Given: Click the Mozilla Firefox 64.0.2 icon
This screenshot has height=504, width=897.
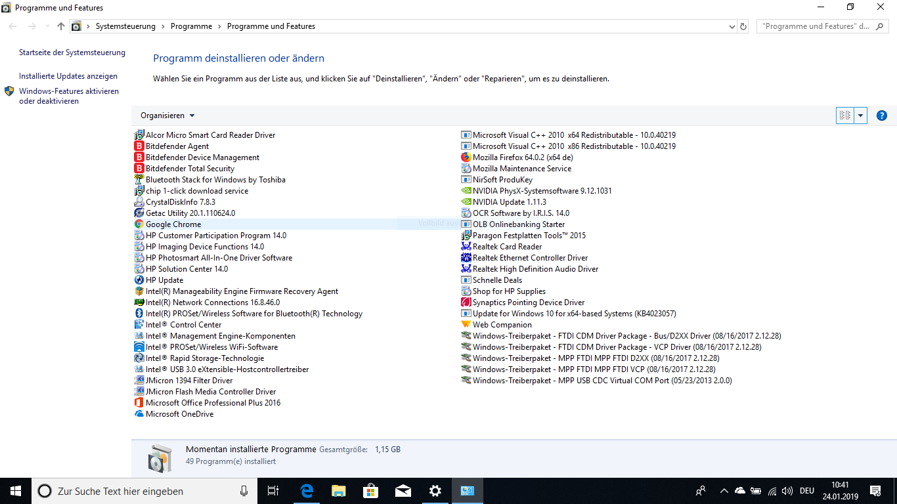Looking at the screenshot, I should 466,157.
